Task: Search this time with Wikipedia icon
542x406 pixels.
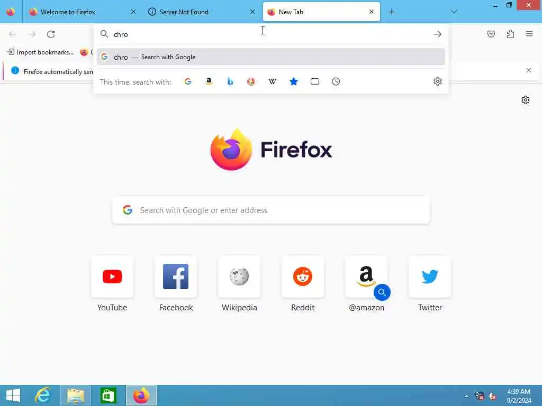Action: pos(273,81)
